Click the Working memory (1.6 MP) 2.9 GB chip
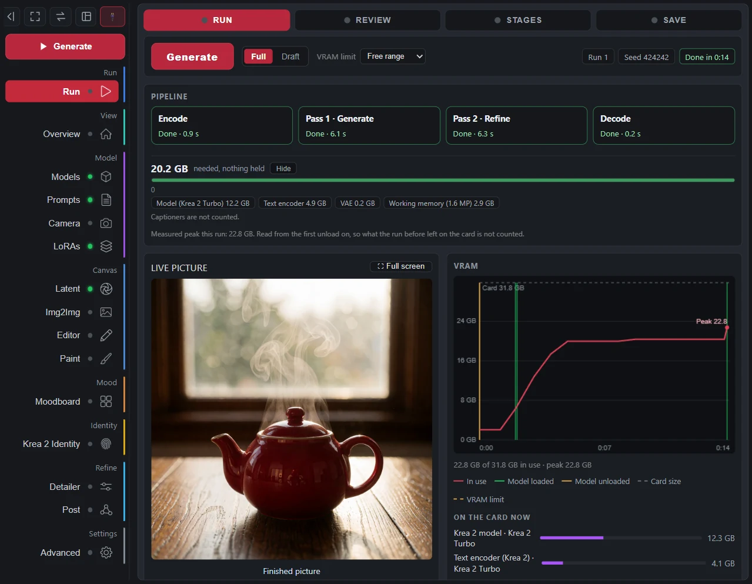 (x=442, y=203)
